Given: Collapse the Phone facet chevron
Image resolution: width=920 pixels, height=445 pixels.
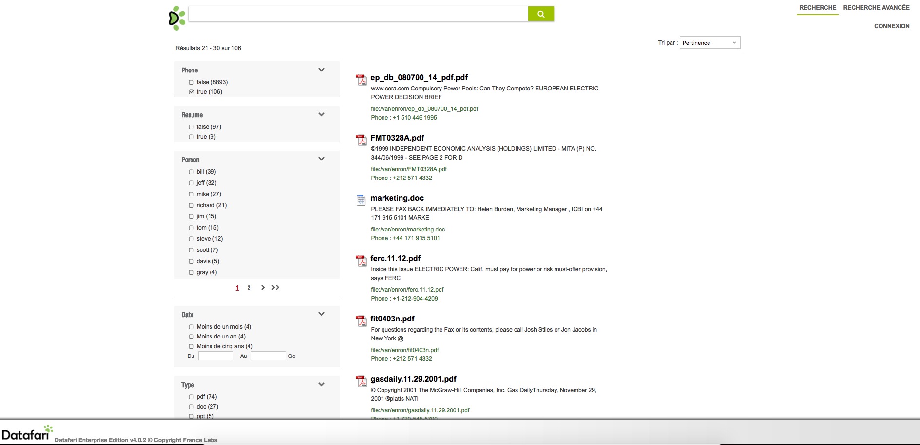Looking at the screenshot, I should [x=321, y=70].
